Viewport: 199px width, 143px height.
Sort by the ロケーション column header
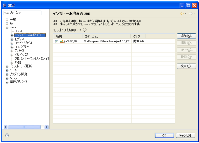(x=107, y=36)
